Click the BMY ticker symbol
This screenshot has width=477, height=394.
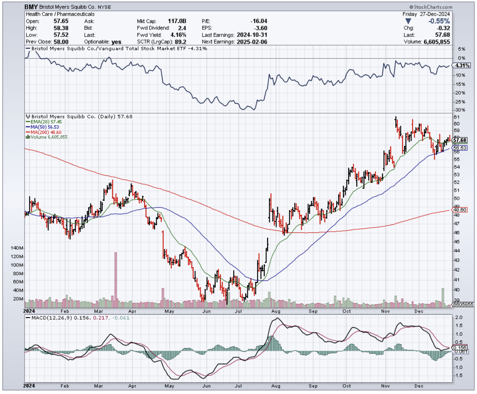(32, 7)
